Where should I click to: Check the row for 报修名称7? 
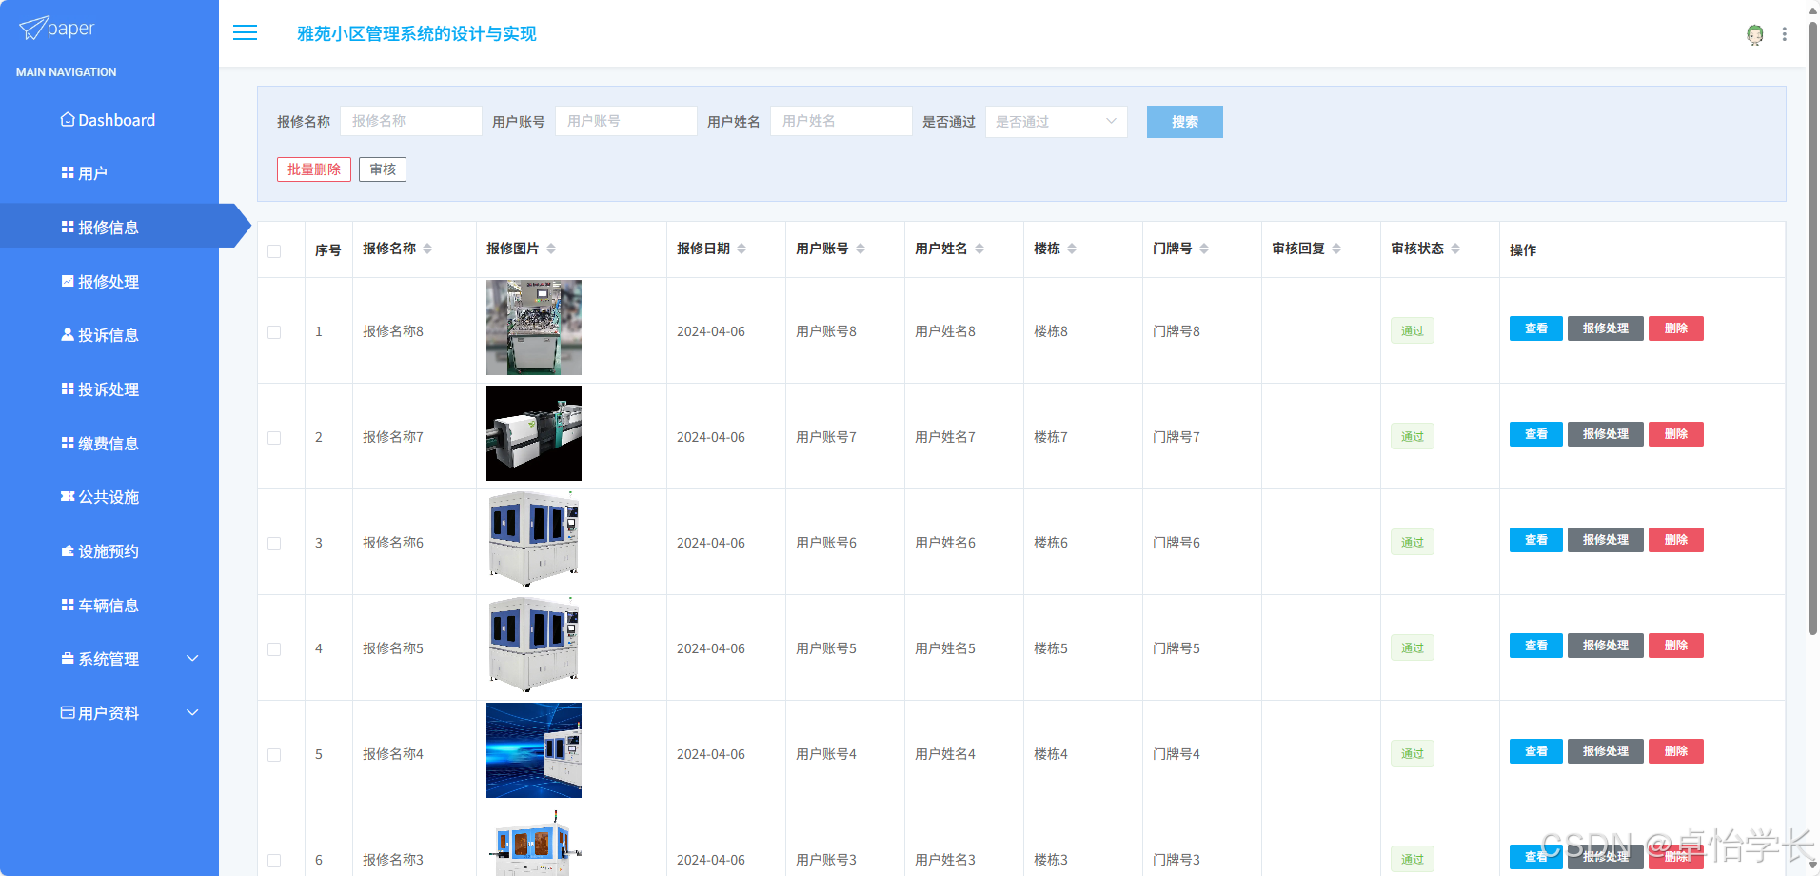point(274,438)
